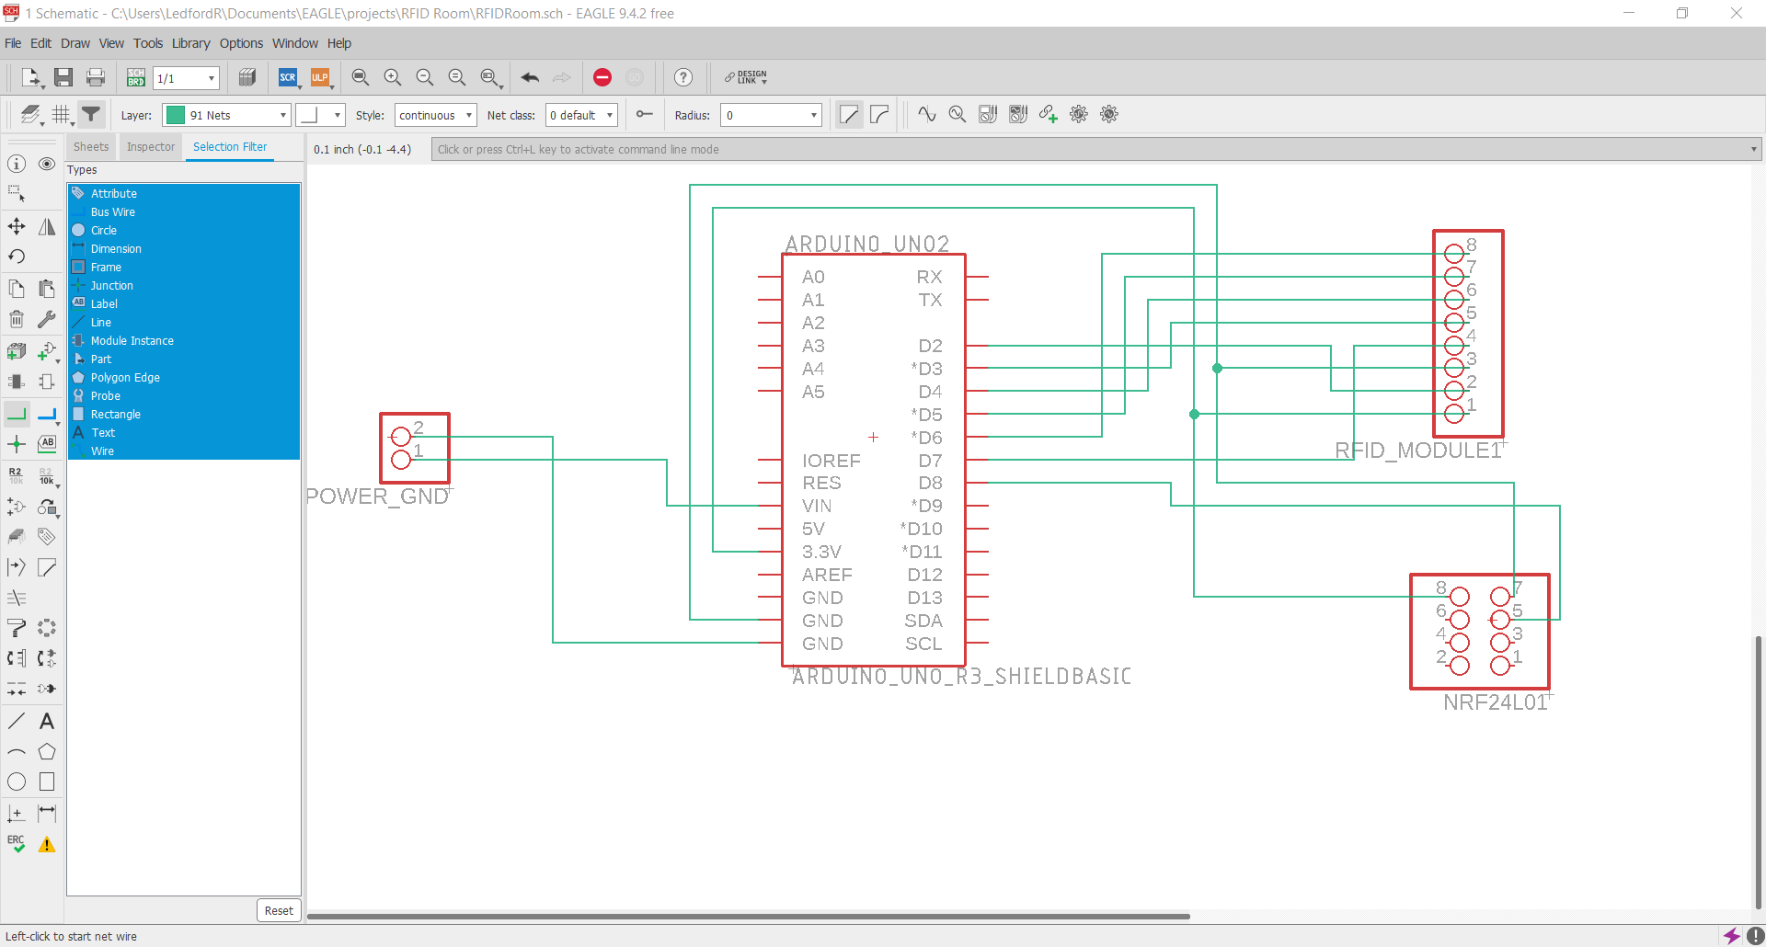
Task: Switch to the Inspector tab
Action: 150,146
